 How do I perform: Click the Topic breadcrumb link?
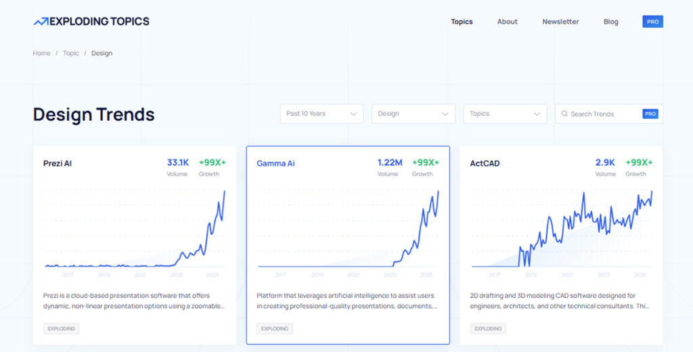pos(71,53)
